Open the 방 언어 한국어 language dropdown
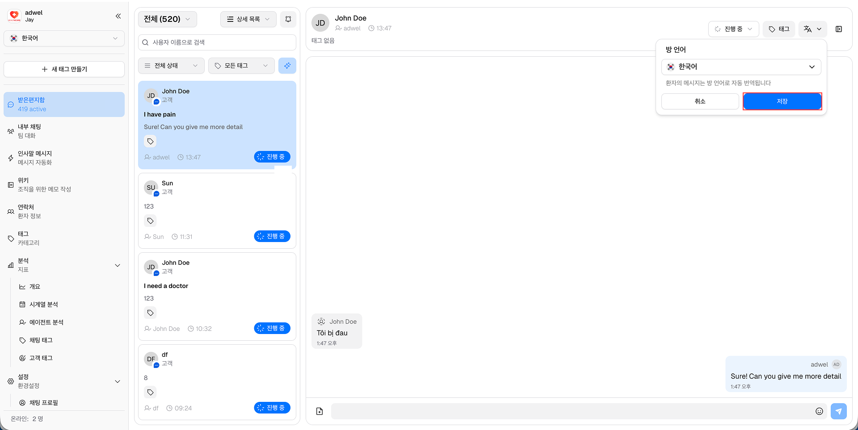The image size is (858, 430). [741, 67]
